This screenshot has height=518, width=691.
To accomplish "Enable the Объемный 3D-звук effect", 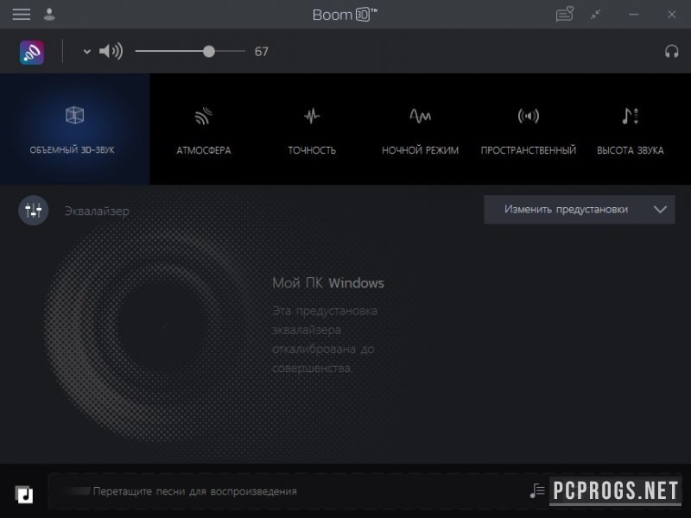I will tap(74, 129).
